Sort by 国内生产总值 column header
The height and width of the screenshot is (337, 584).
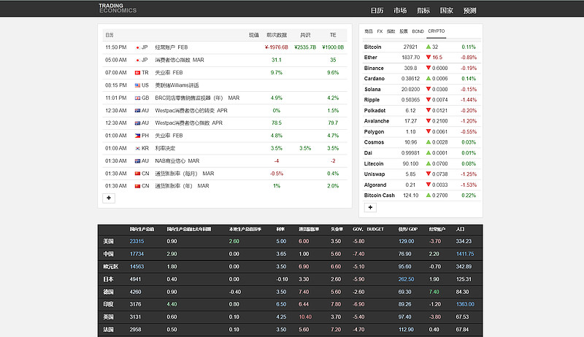coord(142,229)
